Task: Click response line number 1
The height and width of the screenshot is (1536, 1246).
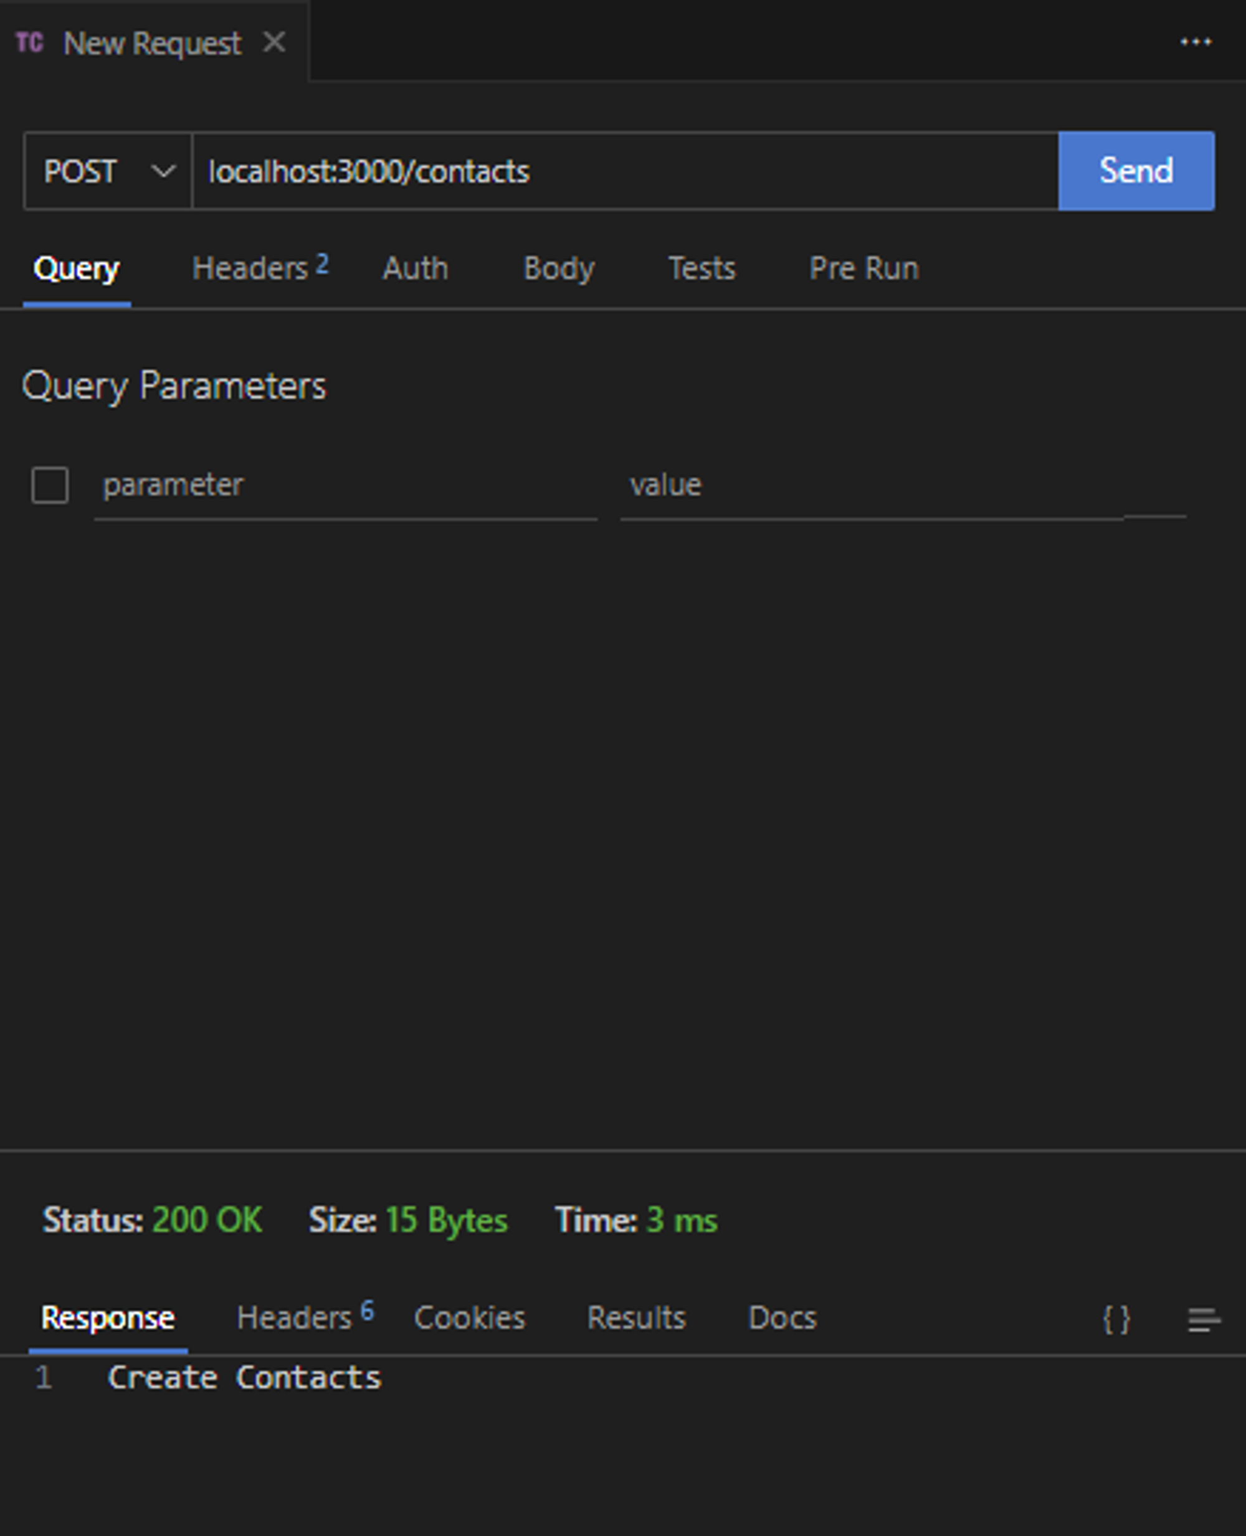Action: point(43,1377)
